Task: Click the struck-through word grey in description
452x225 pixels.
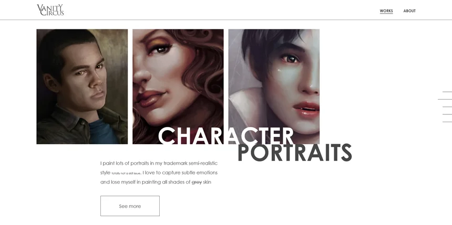Action: pos(197,182)
